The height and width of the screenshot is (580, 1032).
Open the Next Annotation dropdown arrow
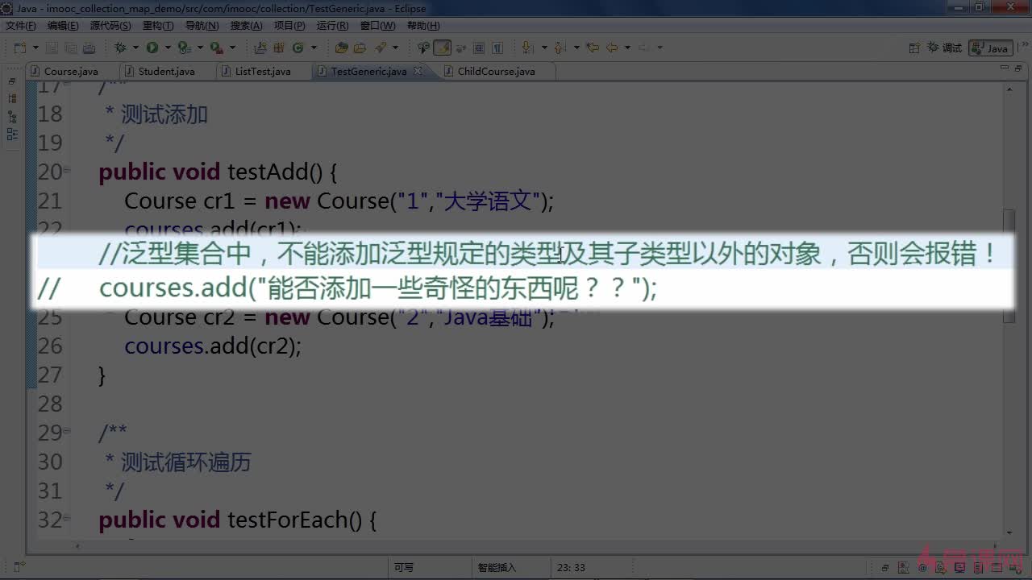pyautogui.click(x=544, y=48)
